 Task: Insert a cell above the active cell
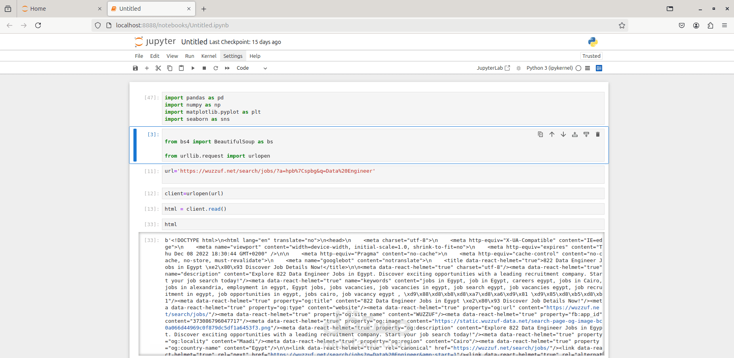point(575,134)
